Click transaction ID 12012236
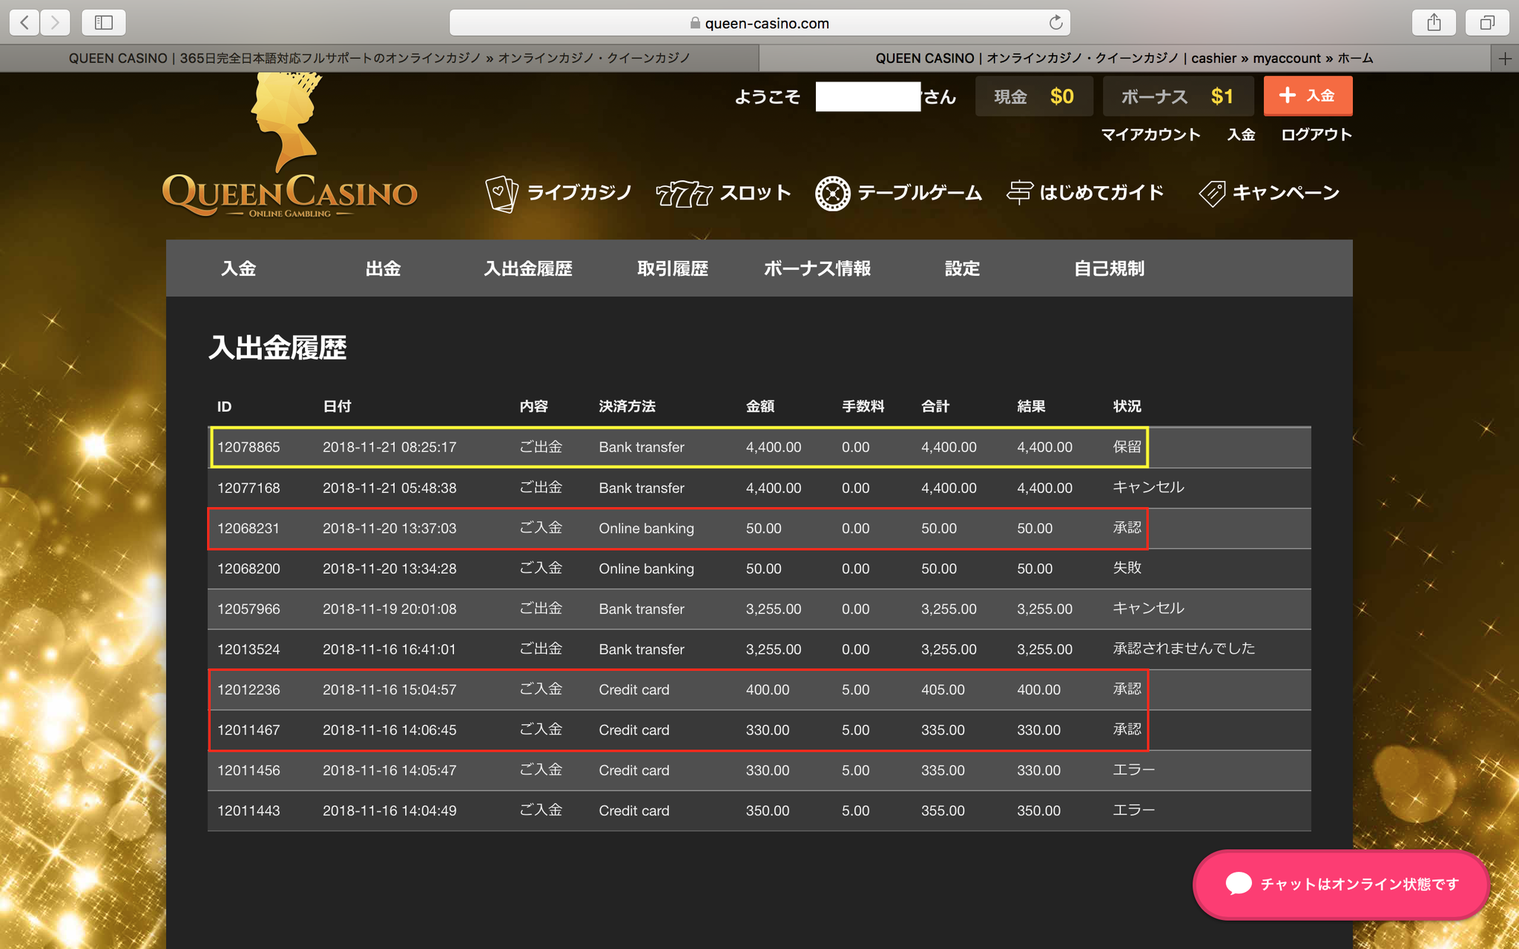This screenshot has height=949, width=1519. pos(248,690)
